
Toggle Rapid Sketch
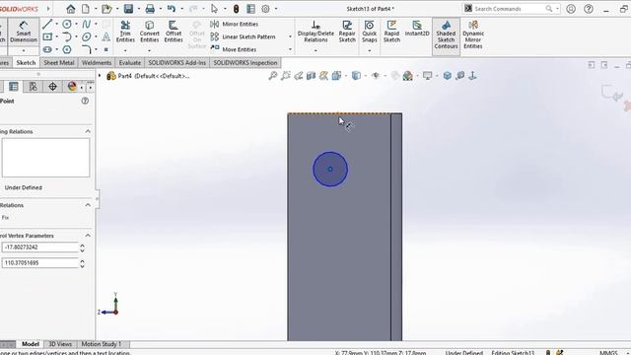pyautogui.click(x=391, y=32)
